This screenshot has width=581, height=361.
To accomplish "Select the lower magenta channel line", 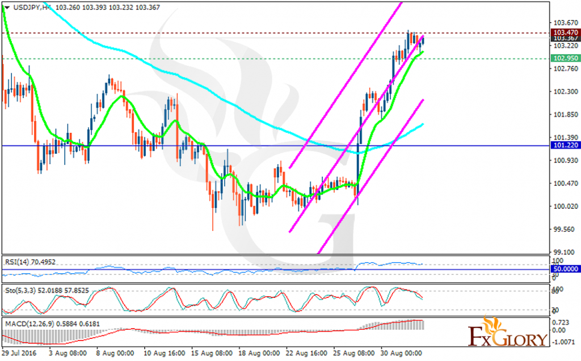I will point(371,176).
